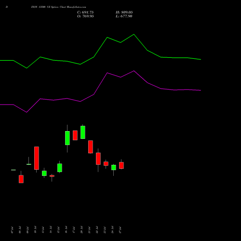Select the green candle for 24 Jul
Screen dimensions: 241x241
point(114,167)
